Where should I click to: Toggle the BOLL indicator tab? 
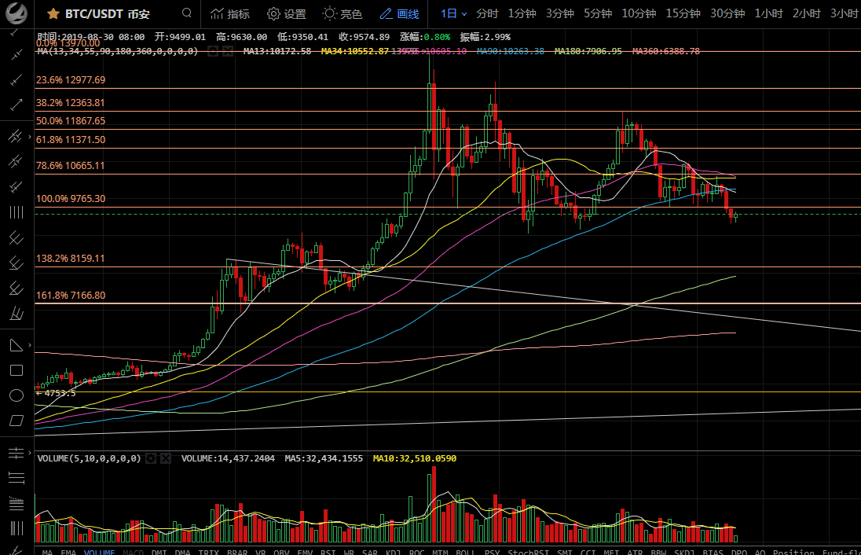[x=465, y=552]
